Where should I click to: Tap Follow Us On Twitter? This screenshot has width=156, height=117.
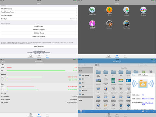[x=39, y=36]
